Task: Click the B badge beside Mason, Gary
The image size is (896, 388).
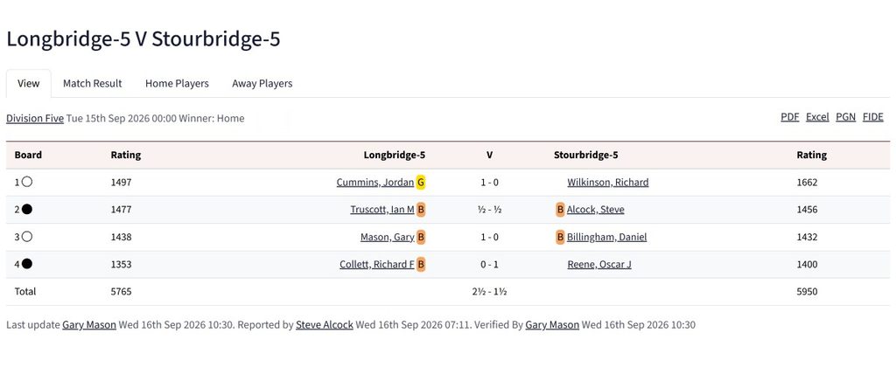Action: 421,237
